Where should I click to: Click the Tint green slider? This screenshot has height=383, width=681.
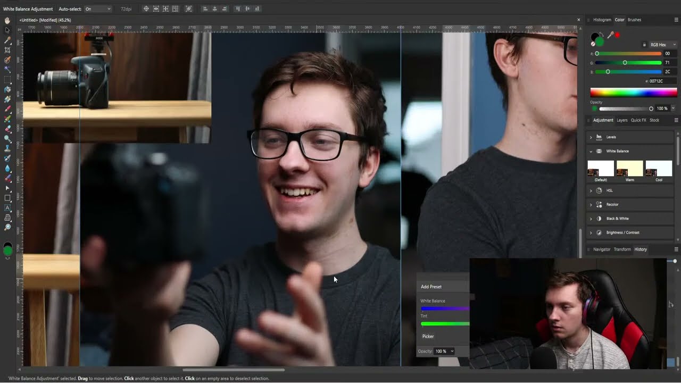[x=445, y=323]
